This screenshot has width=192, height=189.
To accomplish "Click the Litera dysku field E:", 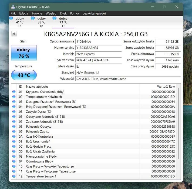I will pos(98,67).
